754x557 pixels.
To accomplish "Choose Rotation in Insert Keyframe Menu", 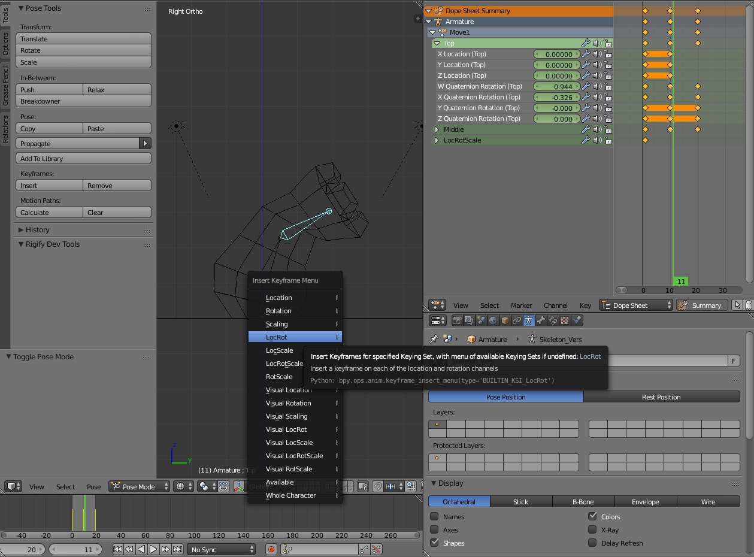I will (x=295, y=311).
